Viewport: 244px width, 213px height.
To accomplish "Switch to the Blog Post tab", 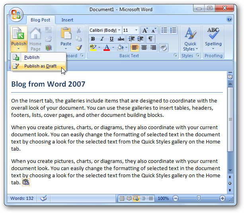I will pos(41,20).
